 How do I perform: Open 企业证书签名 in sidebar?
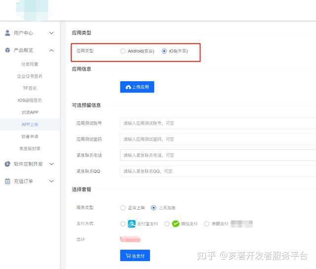tap(30, 76)
